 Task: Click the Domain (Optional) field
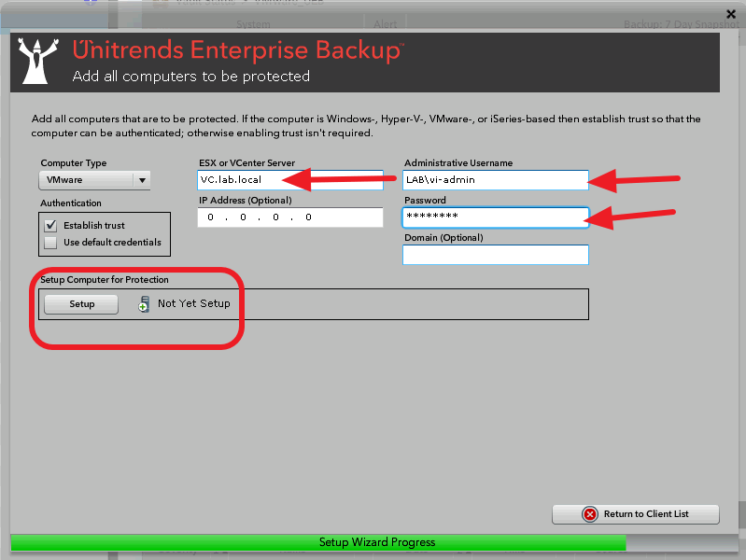pyautogui.click(x=496, y=255)
